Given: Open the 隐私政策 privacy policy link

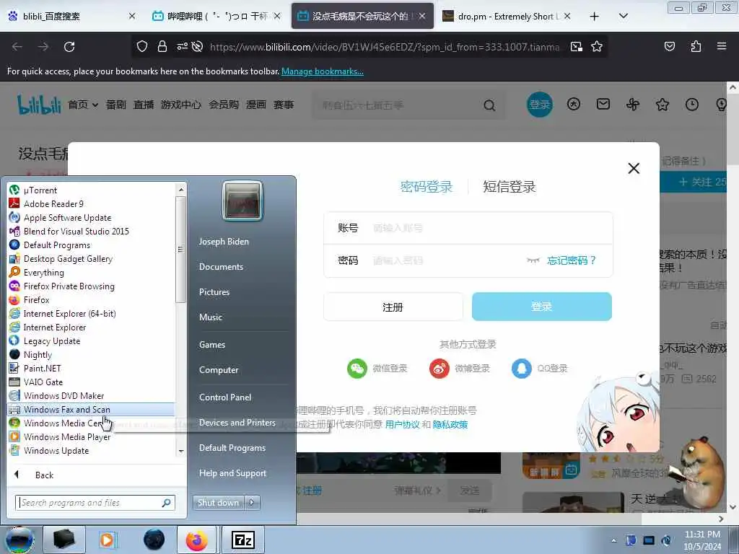Looking at the screenshot, I should click(450, 424).
